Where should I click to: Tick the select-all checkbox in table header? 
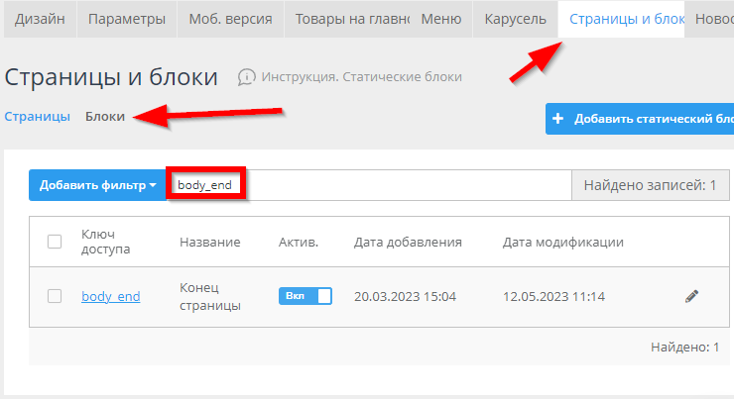click(56, 242)
